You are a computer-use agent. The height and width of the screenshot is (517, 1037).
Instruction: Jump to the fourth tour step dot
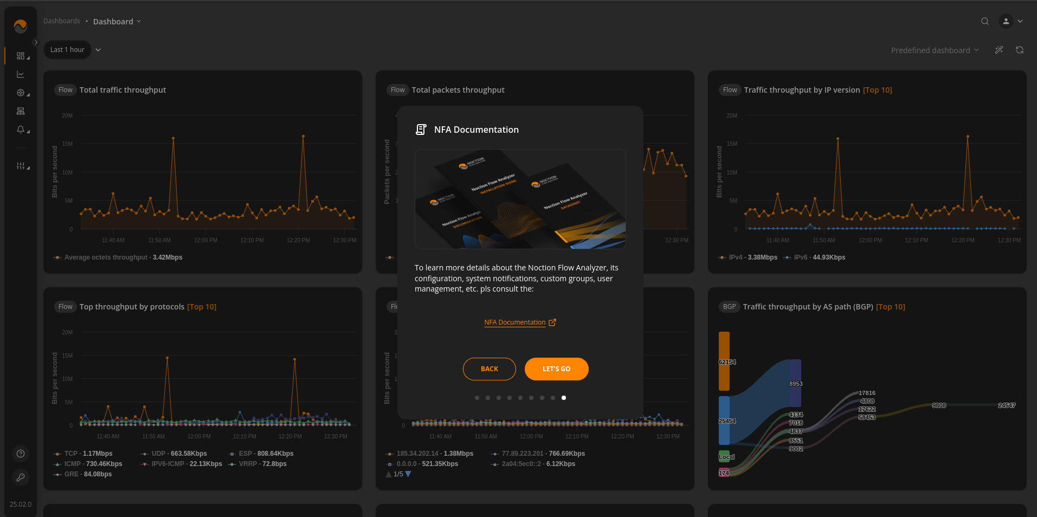[x=510, y=398]
